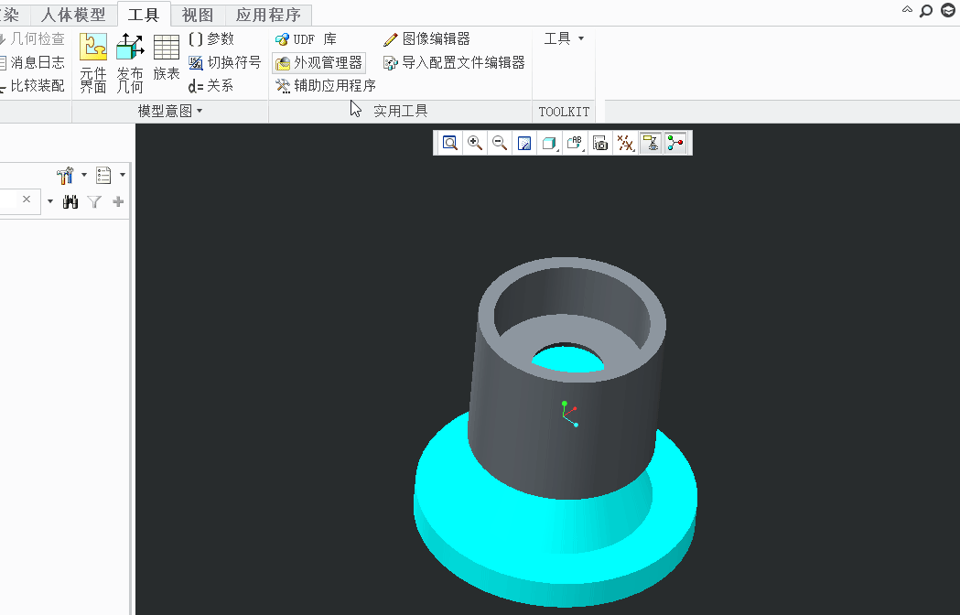The width and height of the screenshot is (960, 615).
Task: Click the 关系 relations button
Action: point(211,86)
